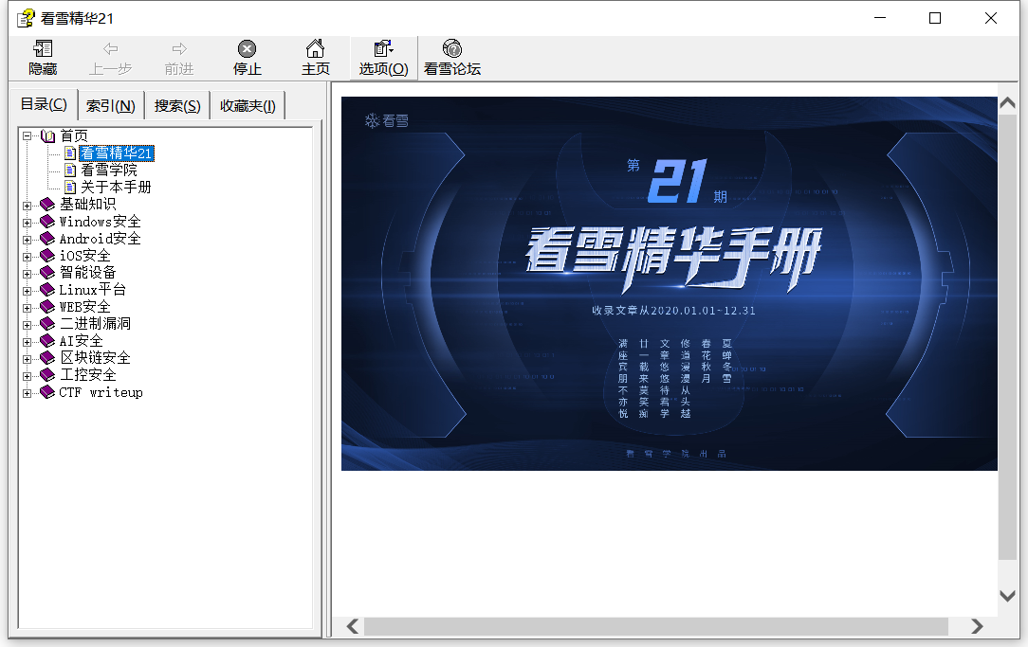Minimize the 看雪精华21 window
This screenshot has height=647, width=1028.
tap(880, 18)
